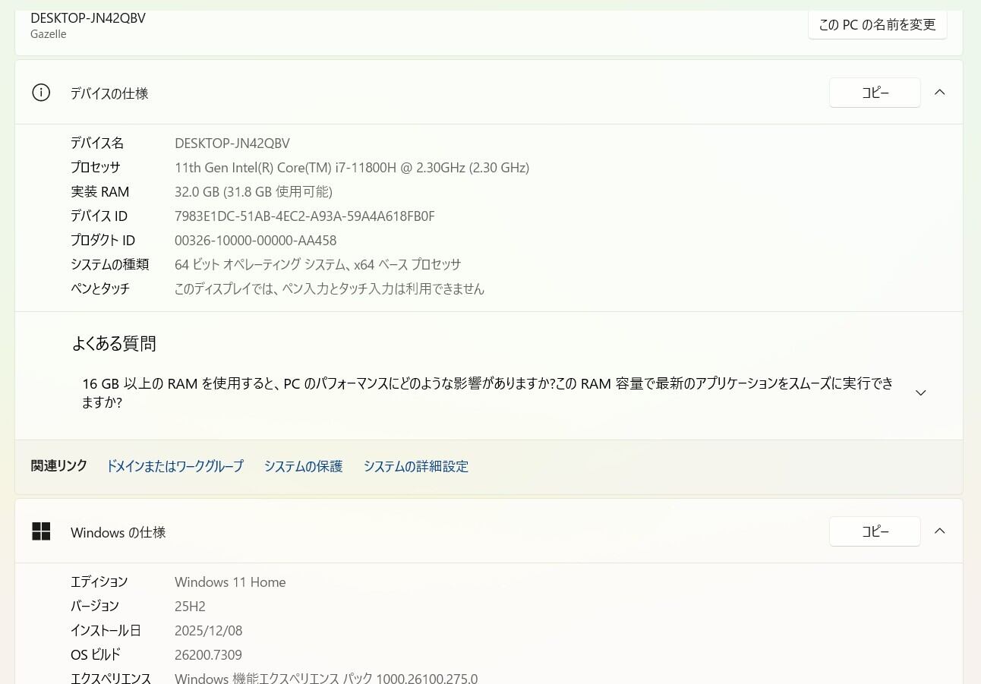Click the 実装 RAM label

pyautogui.click(x=100, y=192)
